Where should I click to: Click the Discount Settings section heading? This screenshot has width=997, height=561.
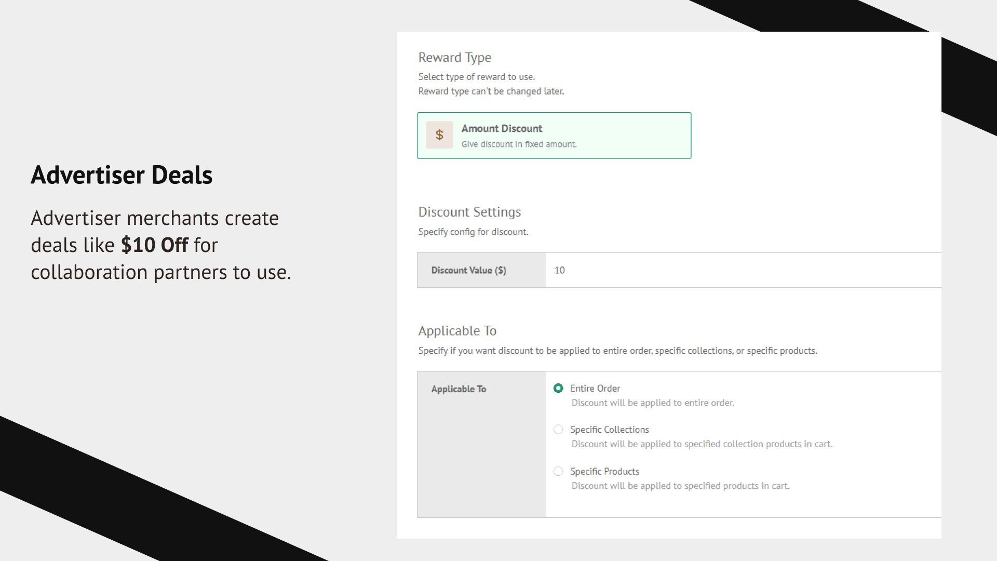coord(469,212)
